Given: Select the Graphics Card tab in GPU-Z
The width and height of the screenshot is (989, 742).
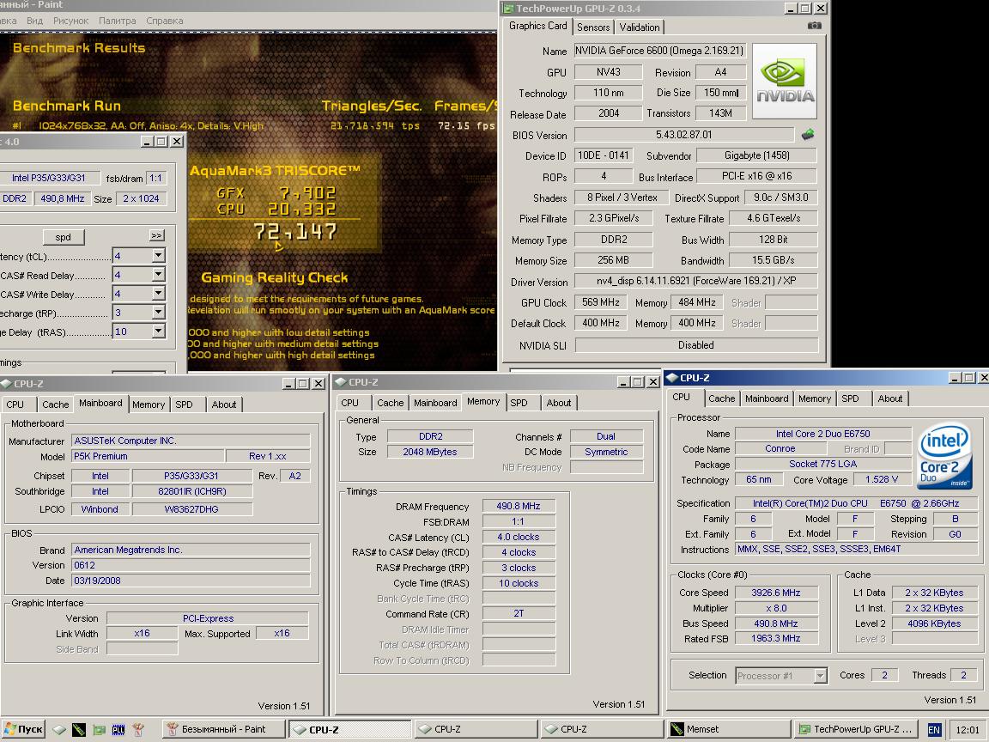Looking at the screenshot, I should coord(538,26).
